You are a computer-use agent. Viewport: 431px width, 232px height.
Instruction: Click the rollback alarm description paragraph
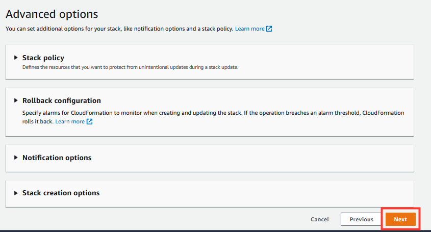pyautogui.click(x=213, y=117)
